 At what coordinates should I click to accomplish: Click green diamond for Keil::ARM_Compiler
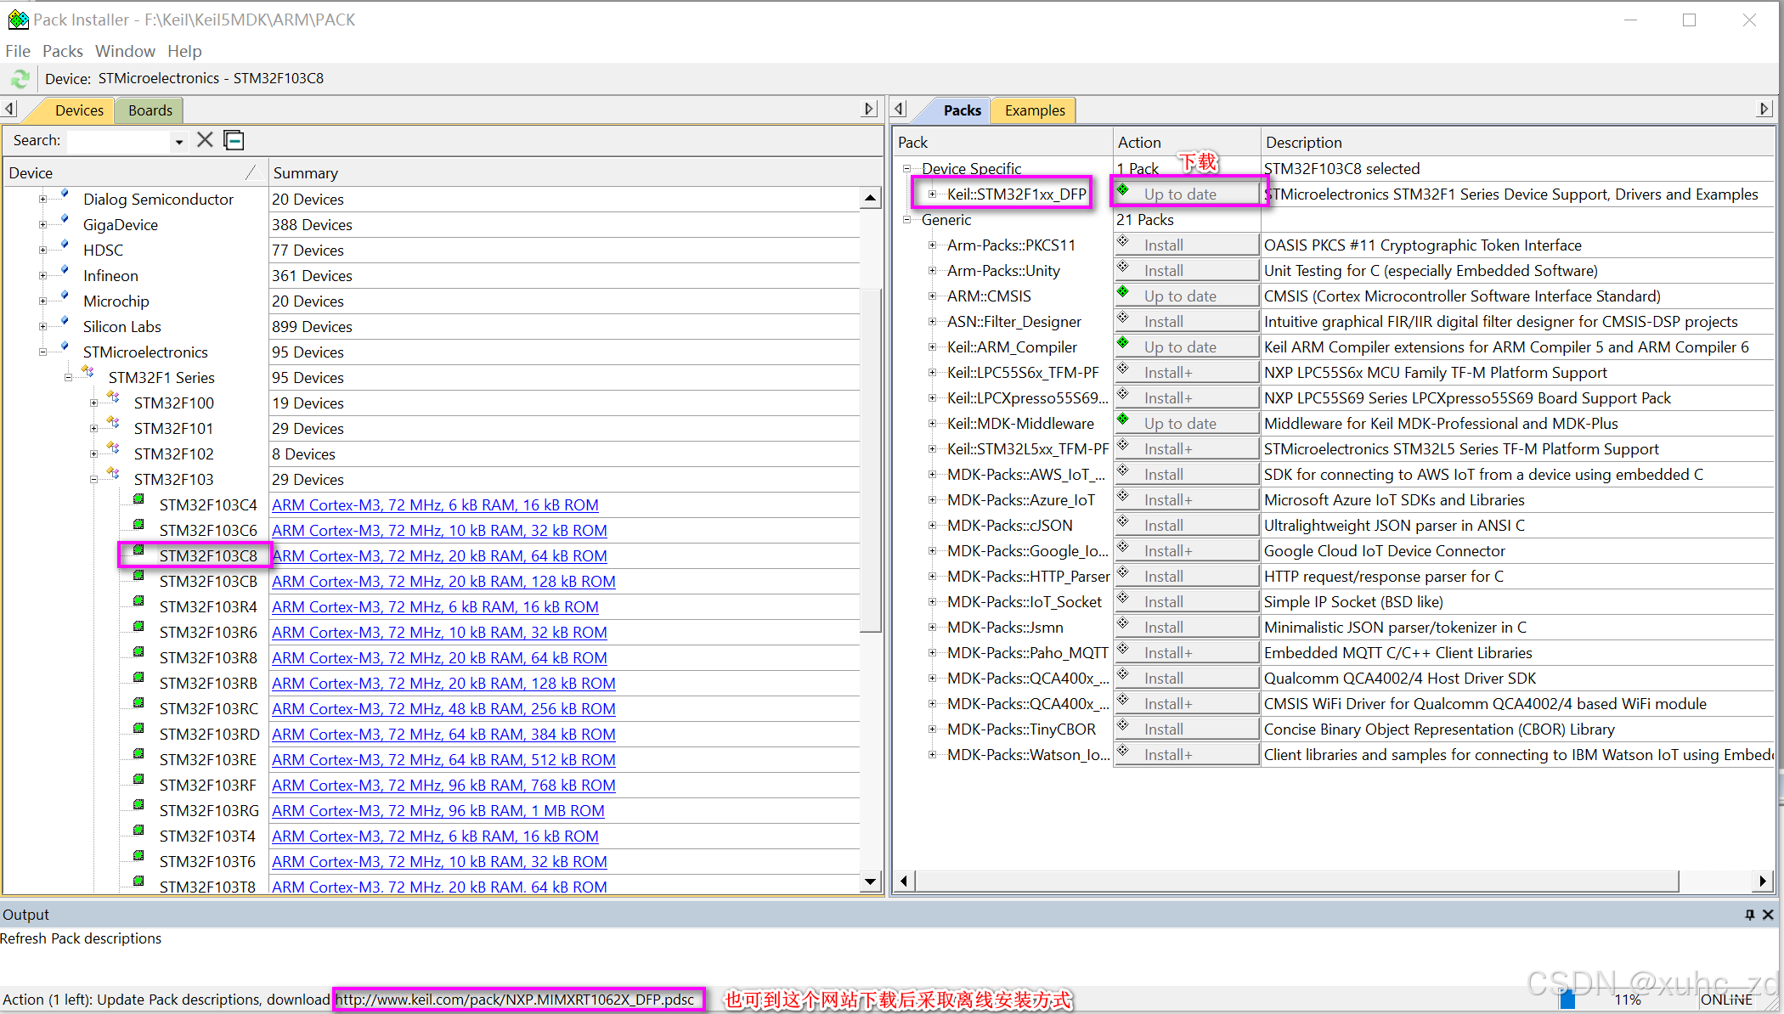(x=1123, y=343)
